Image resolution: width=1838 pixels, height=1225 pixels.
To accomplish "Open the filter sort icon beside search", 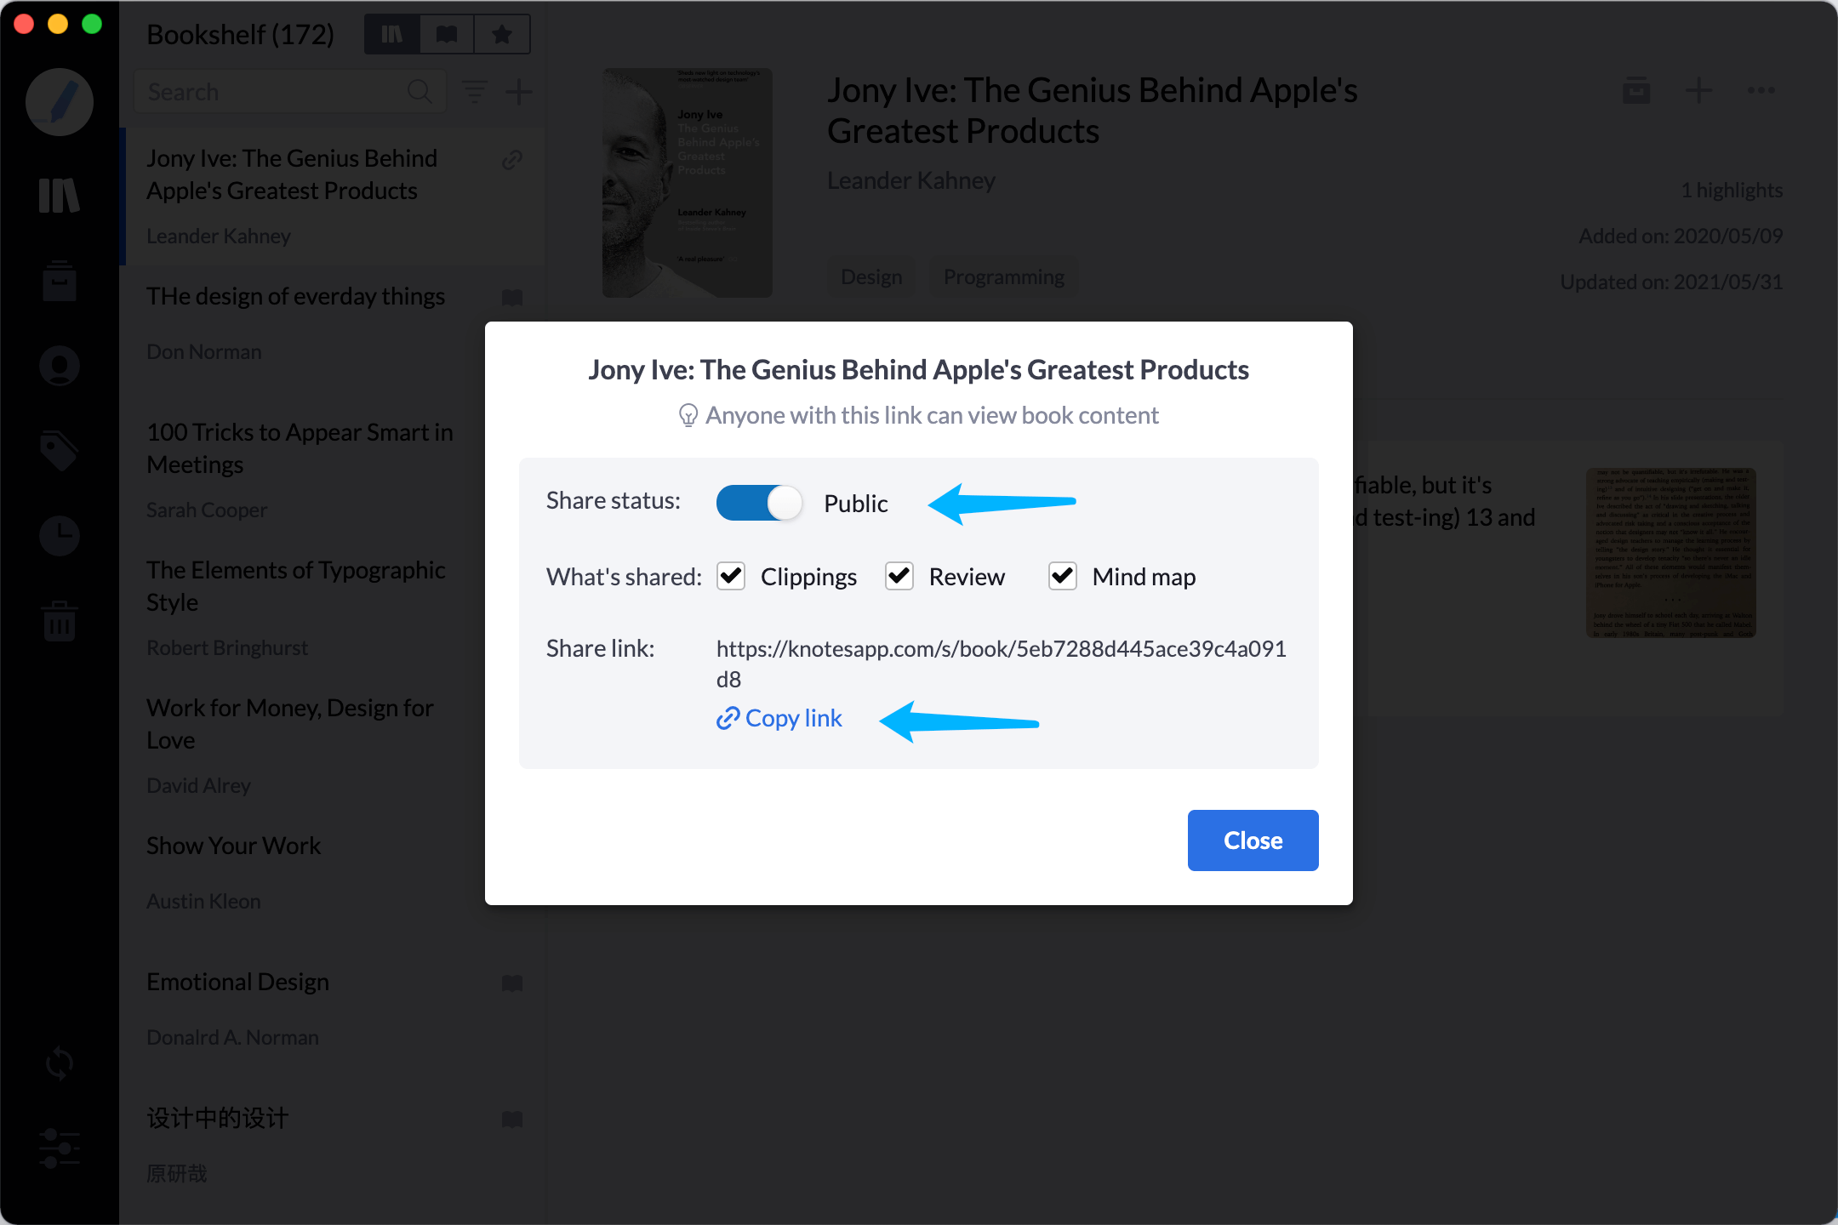I will 475,91.
